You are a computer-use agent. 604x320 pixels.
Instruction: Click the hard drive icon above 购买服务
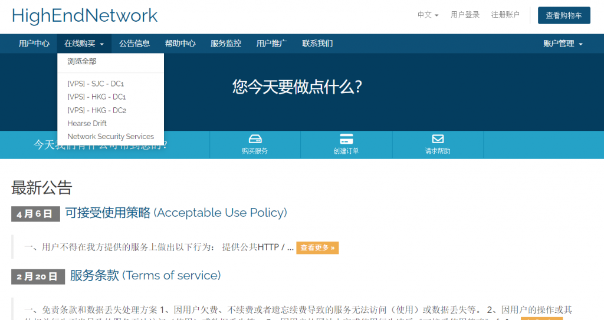tap(255, 139)
